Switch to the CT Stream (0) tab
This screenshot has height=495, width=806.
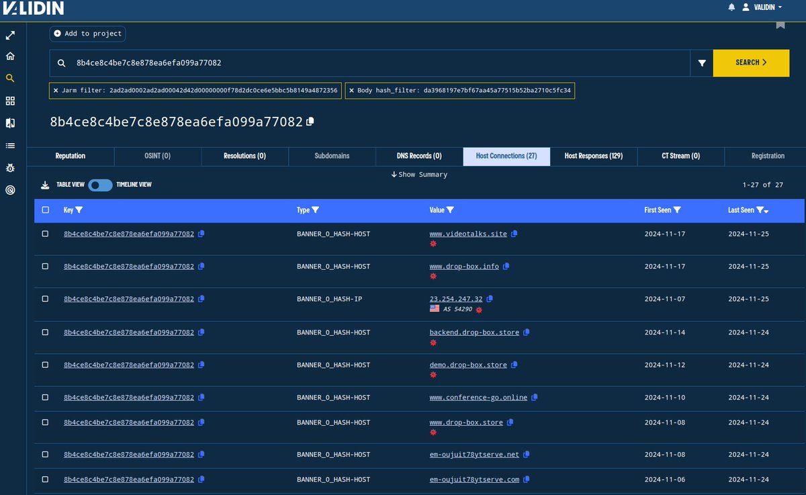pos(680,156)
